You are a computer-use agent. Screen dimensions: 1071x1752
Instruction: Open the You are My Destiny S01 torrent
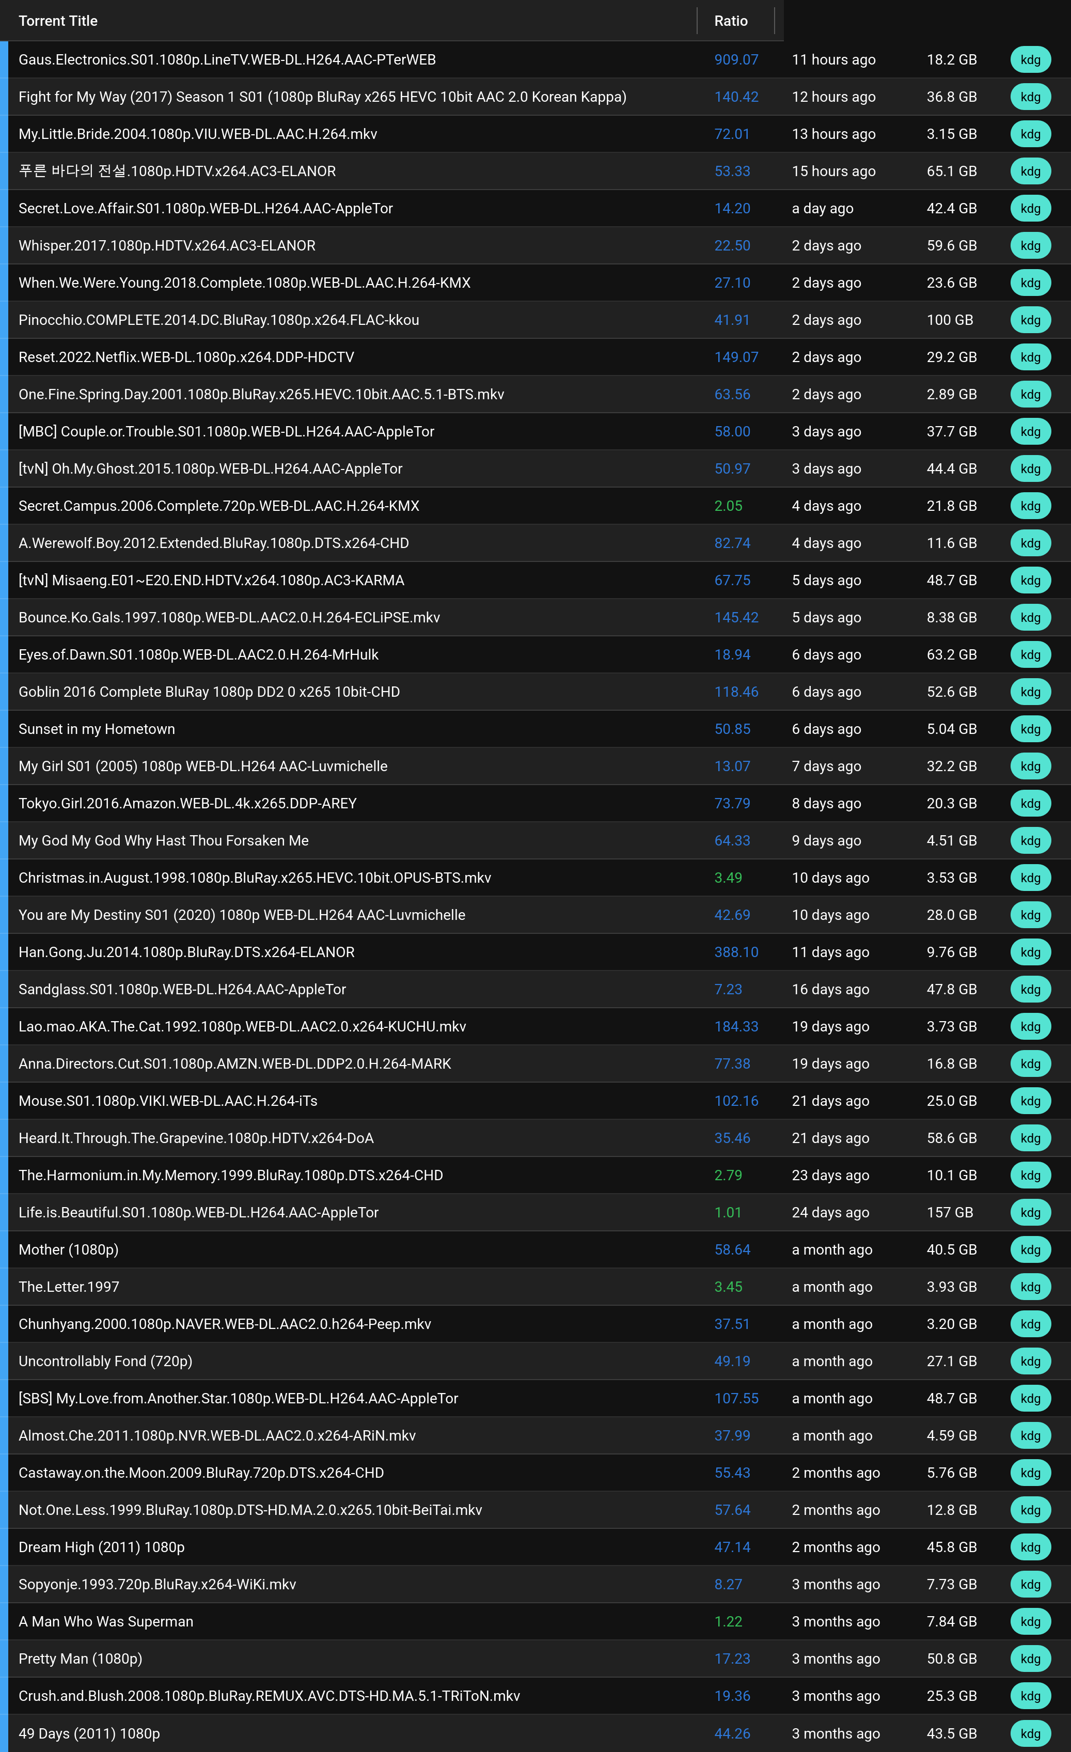(x=242, y=915)
